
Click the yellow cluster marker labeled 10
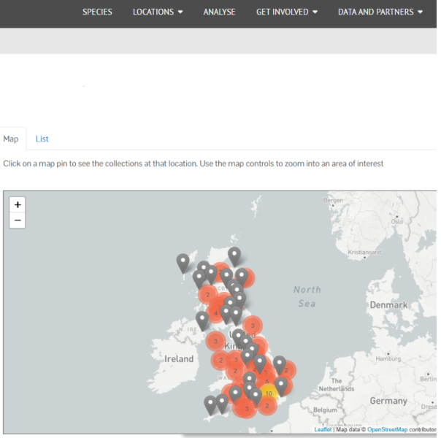point(269,393)
